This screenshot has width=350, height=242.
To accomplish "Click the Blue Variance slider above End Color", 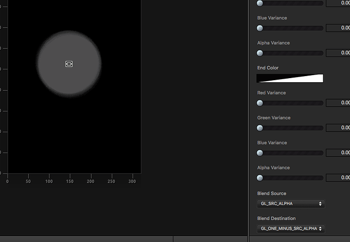I will click(x=290, y=28).
